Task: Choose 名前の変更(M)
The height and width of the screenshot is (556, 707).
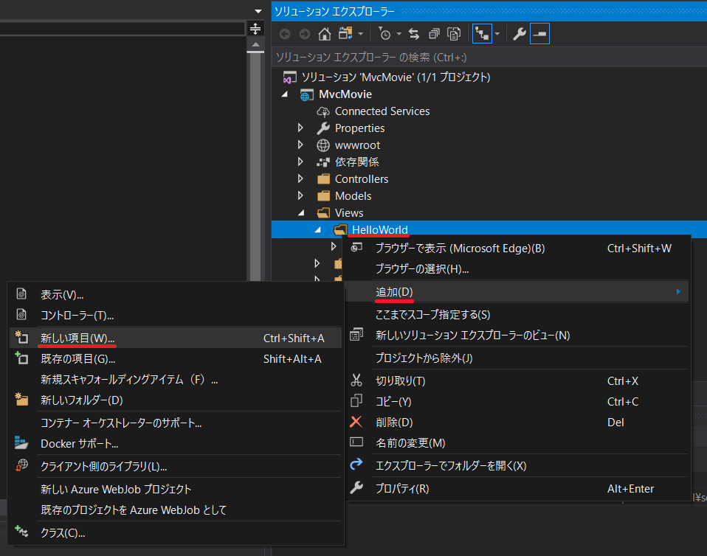Action: click(517, 443)
